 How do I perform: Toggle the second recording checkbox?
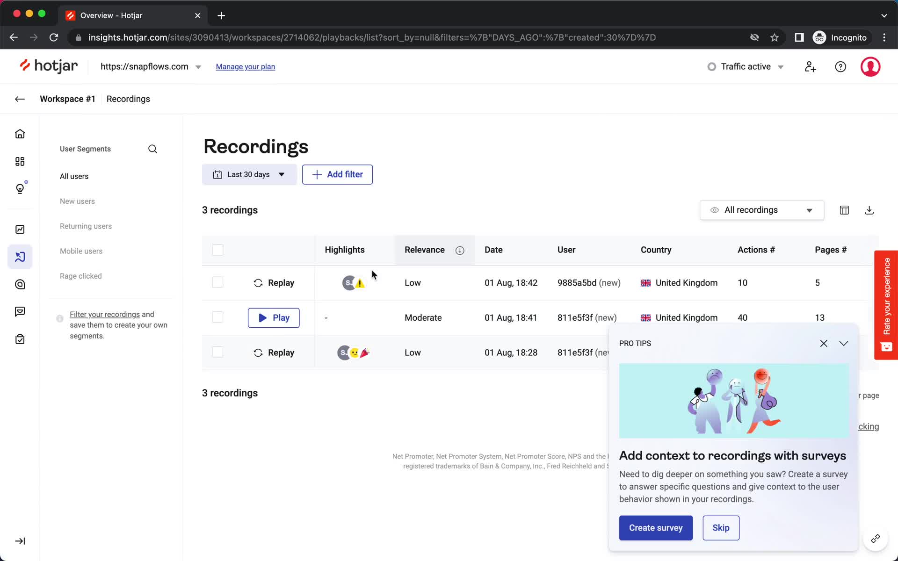pyautogui.click(x=217, y=317)
